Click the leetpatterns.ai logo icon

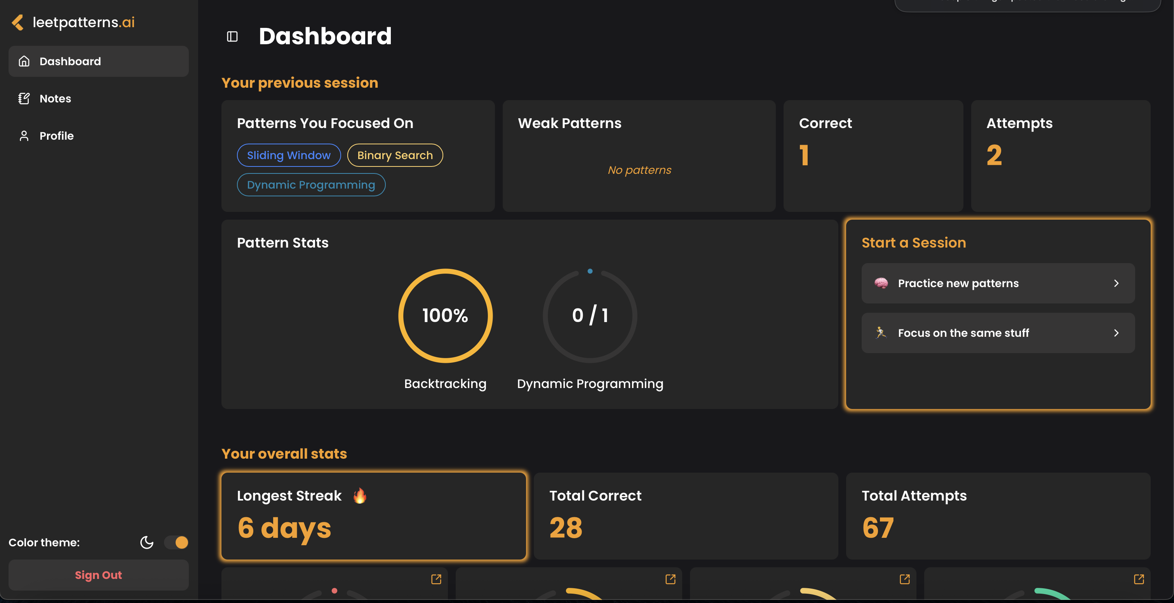[x=17, y=22]
